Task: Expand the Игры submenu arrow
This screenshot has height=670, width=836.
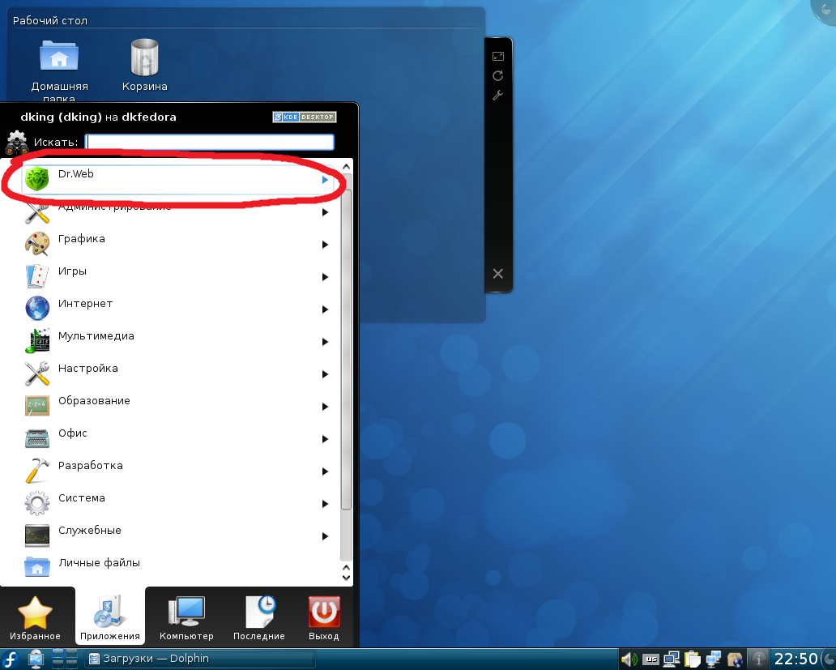Action: click(325, 277)
